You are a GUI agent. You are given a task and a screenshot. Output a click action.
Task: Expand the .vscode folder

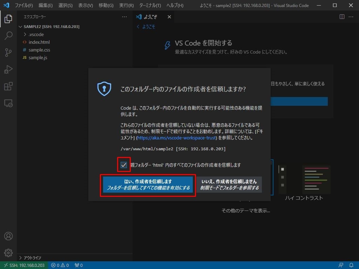tap(36, 34)
